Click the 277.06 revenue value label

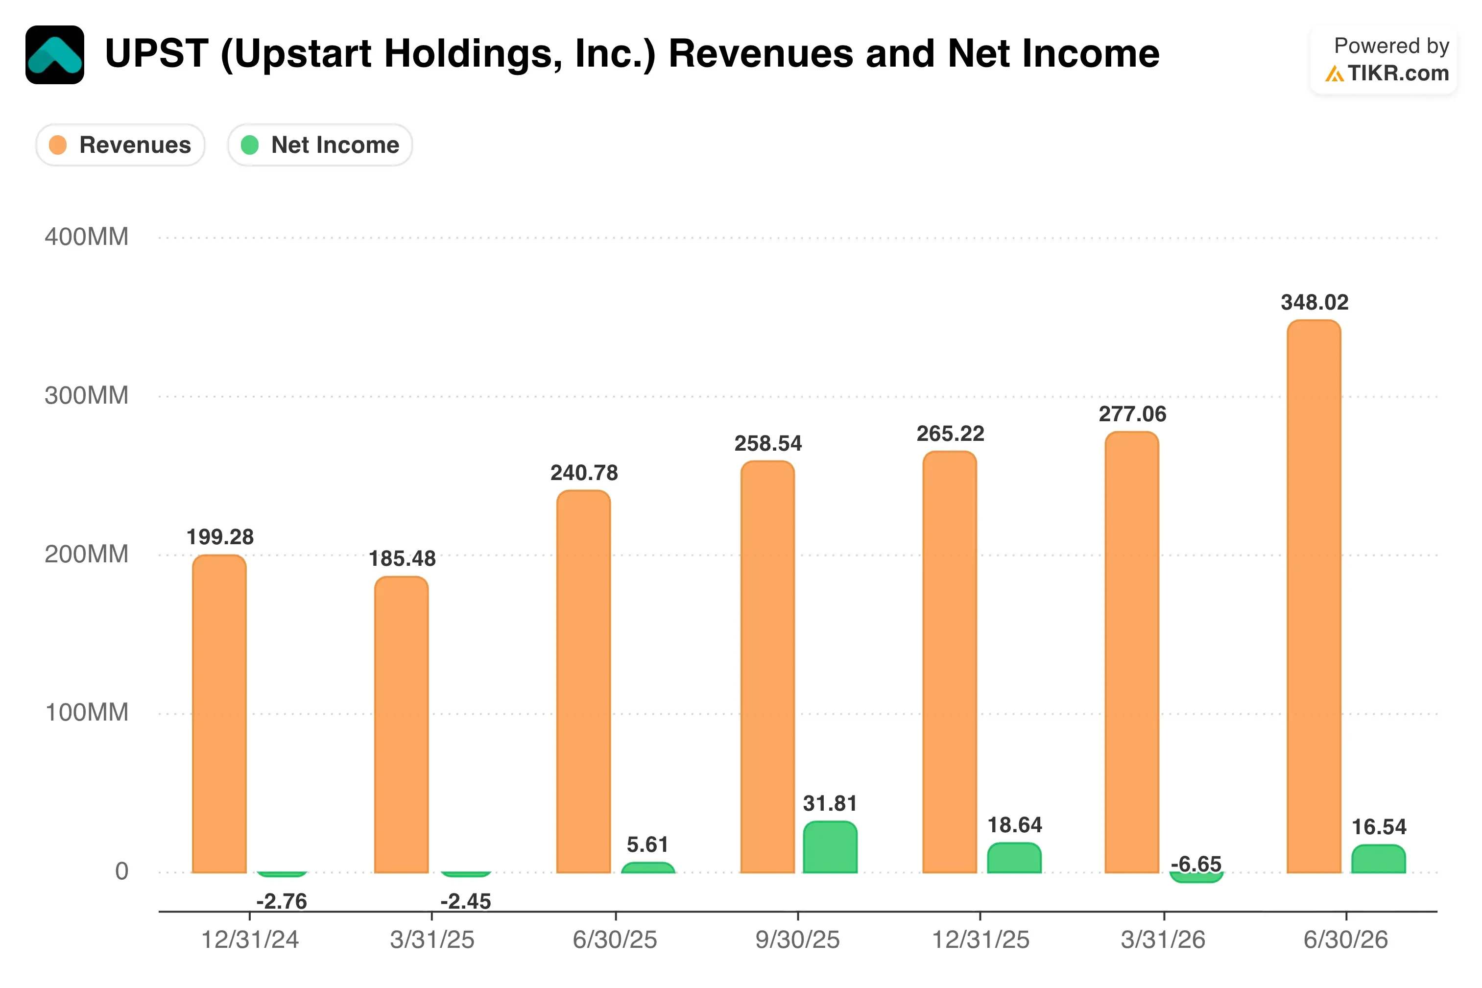[1132, 414]
